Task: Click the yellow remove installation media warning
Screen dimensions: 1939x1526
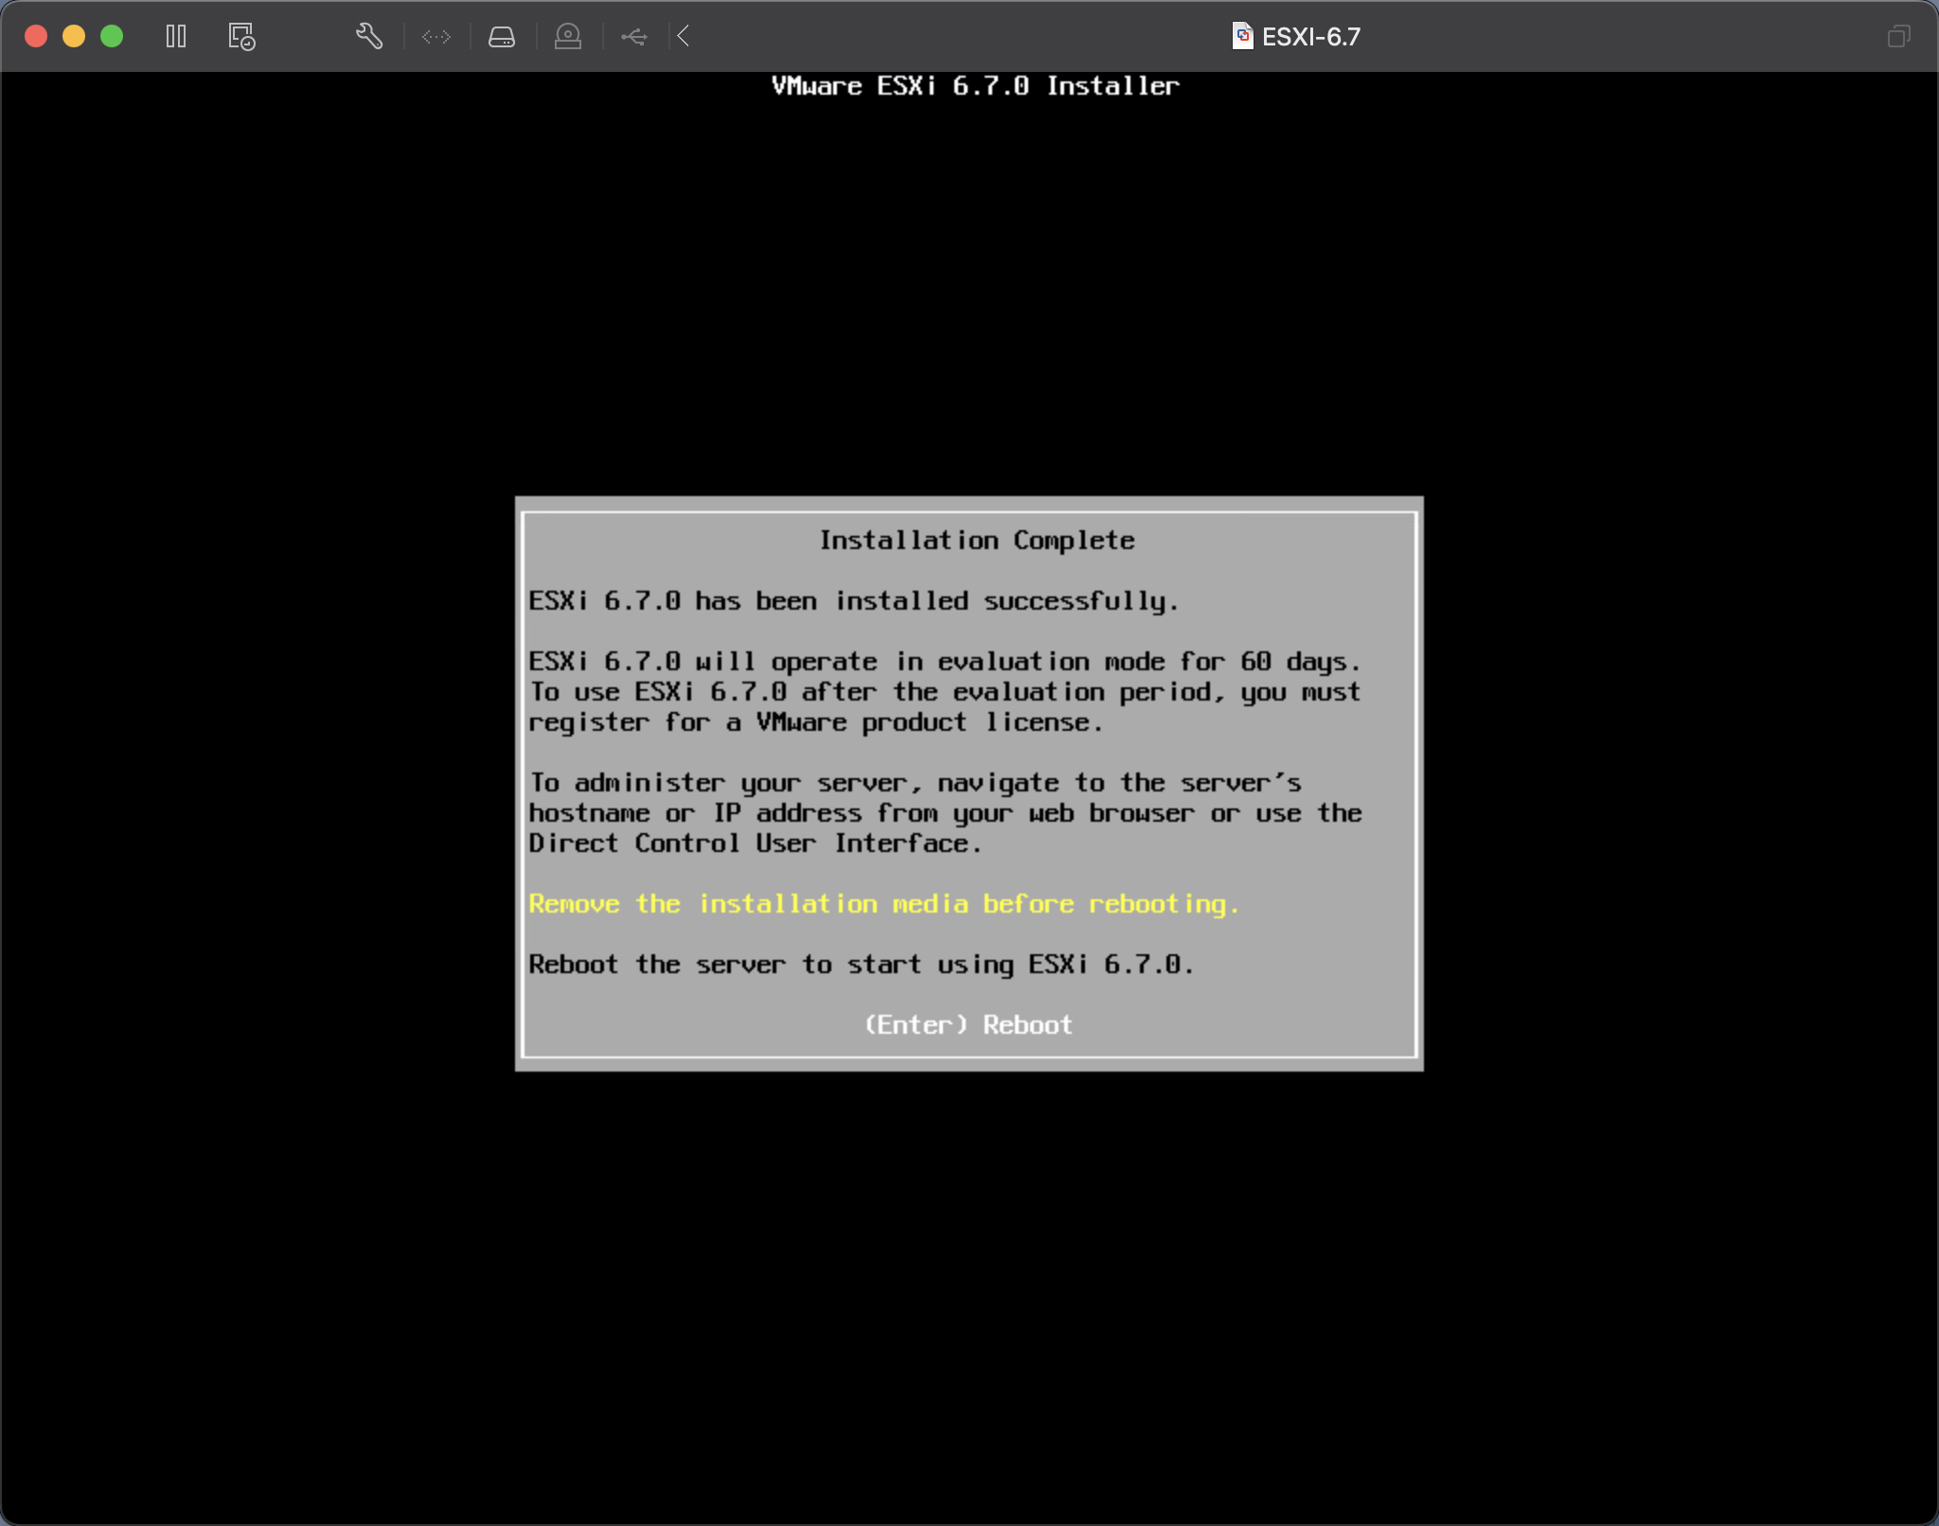Action: pos(883,904)
